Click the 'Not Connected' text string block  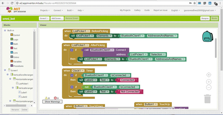click(x=130, y=92)
